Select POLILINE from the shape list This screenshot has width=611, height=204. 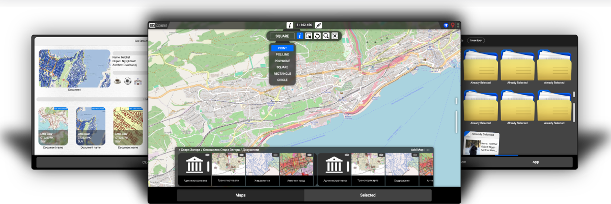pyautogui.click(x=282, y=54)
